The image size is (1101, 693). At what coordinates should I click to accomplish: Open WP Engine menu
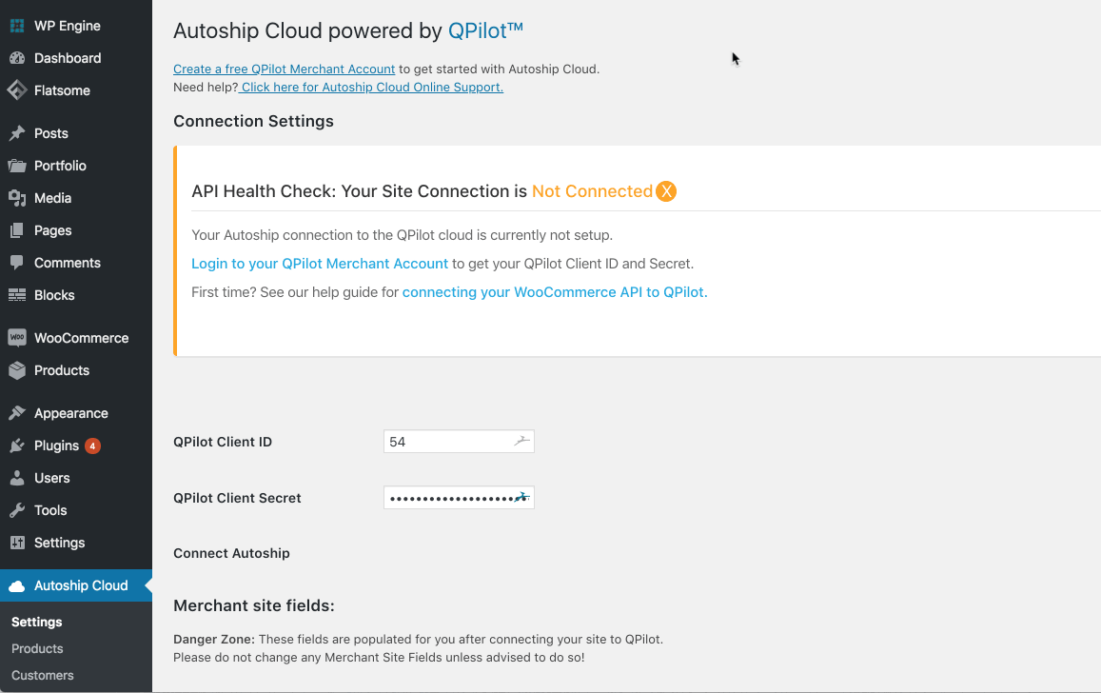pos(68,26)
